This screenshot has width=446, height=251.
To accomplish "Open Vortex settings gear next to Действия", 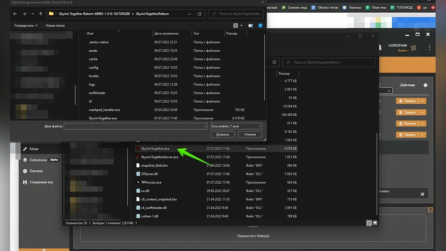I will coord(426,85).
